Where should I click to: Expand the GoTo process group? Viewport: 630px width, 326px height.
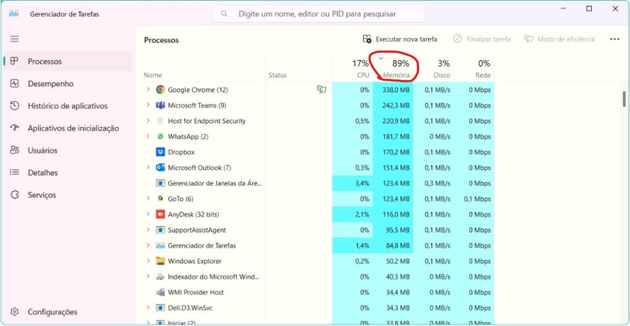click(x=148, y=198)
